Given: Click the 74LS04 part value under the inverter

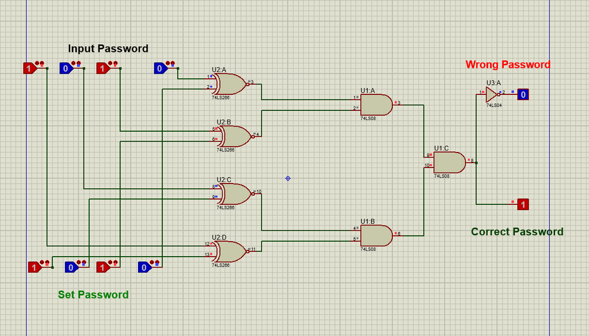Looking at the screenshot, I should tap(494, 106).
